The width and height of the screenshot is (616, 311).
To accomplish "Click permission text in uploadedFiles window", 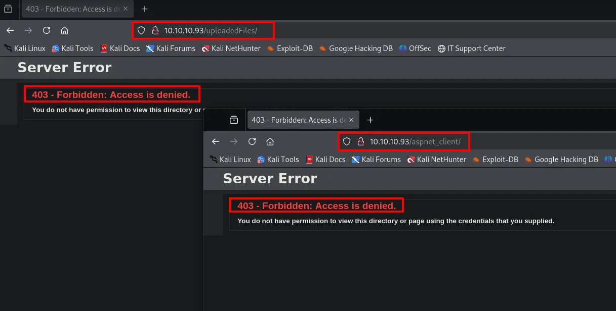I will click(117, 110).
